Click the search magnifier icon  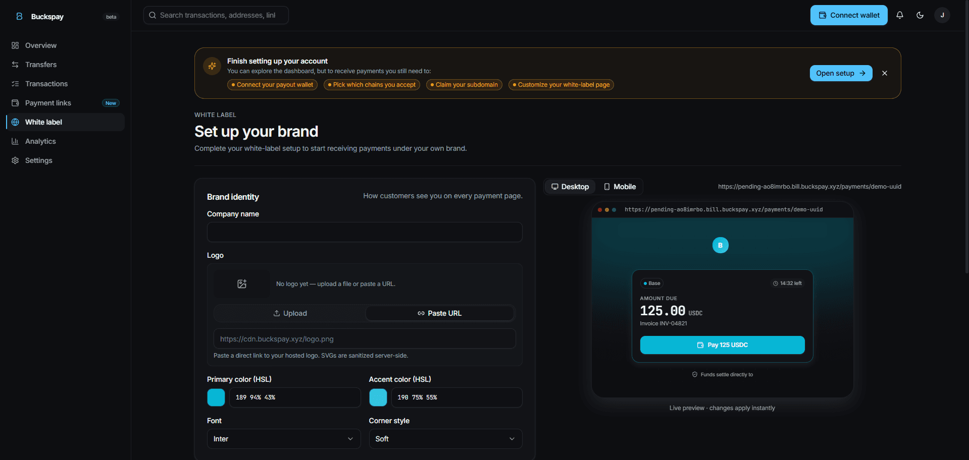click(x=152, y=15)
